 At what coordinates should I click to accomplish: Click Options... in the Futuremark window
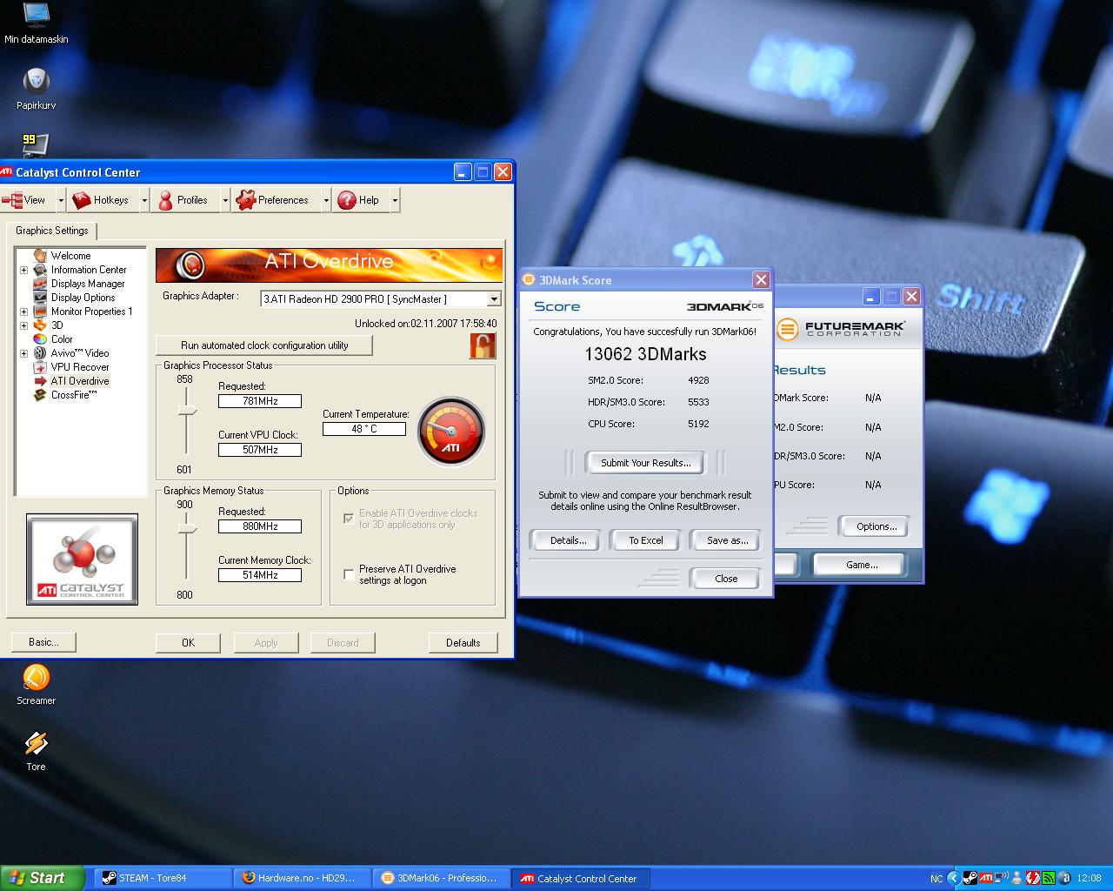pyautogui.click(x=876, y=526)
